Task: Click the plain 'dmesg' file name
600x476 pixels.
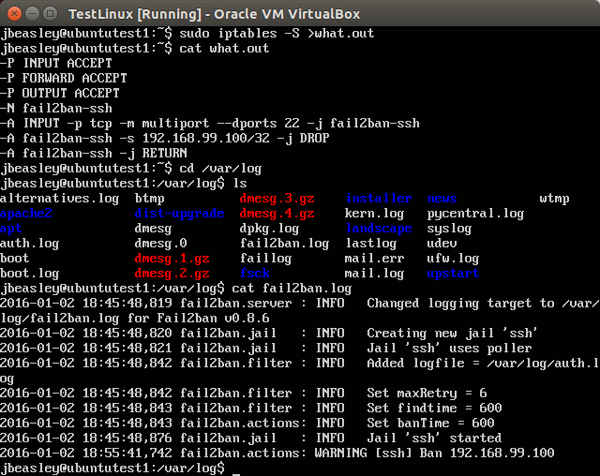Action: click(x=154, y=229)
